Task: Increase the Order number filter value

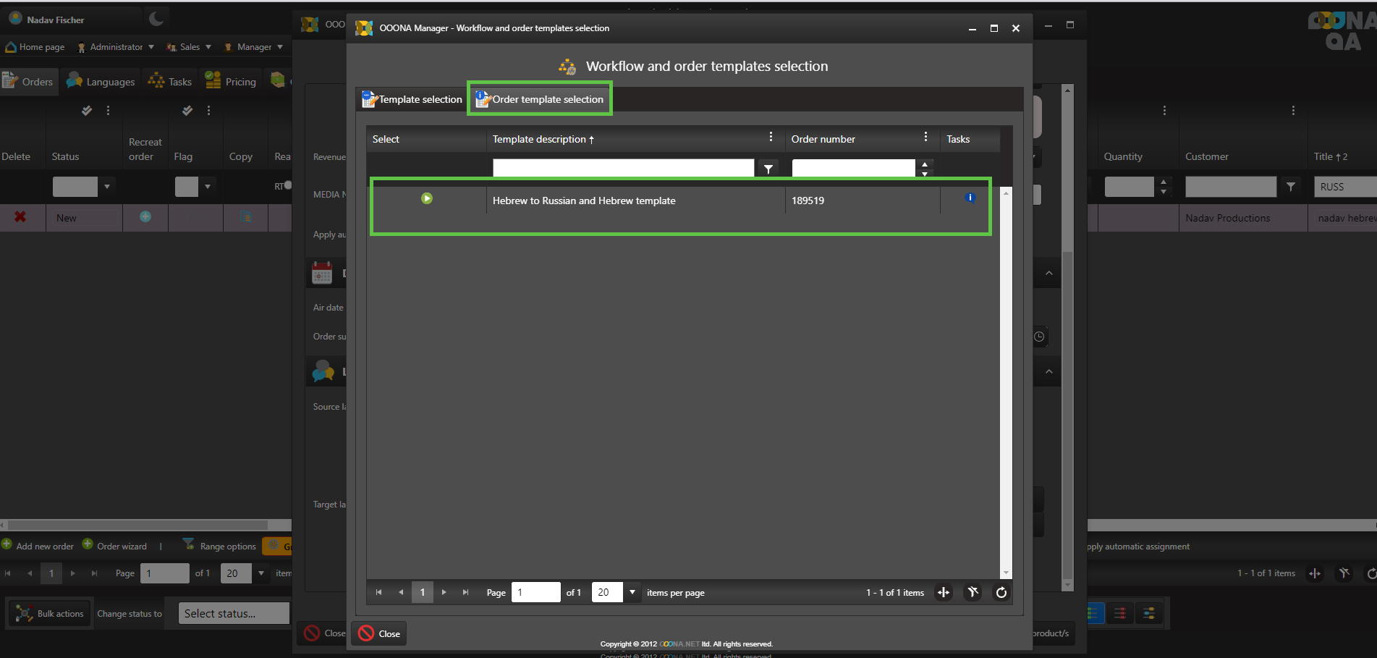Action: pos(925,164)
